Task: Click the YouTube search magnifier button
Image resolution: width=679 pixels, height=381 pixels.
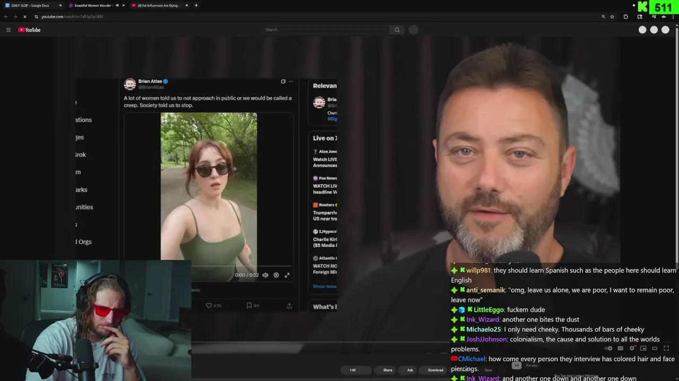Action: (397, 30)
